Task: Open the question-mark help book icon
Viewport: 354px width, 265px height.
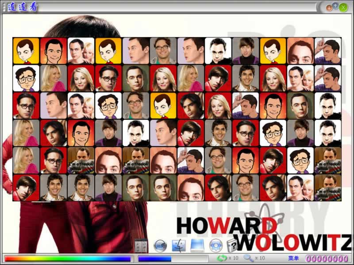Action: coord(232,246)
